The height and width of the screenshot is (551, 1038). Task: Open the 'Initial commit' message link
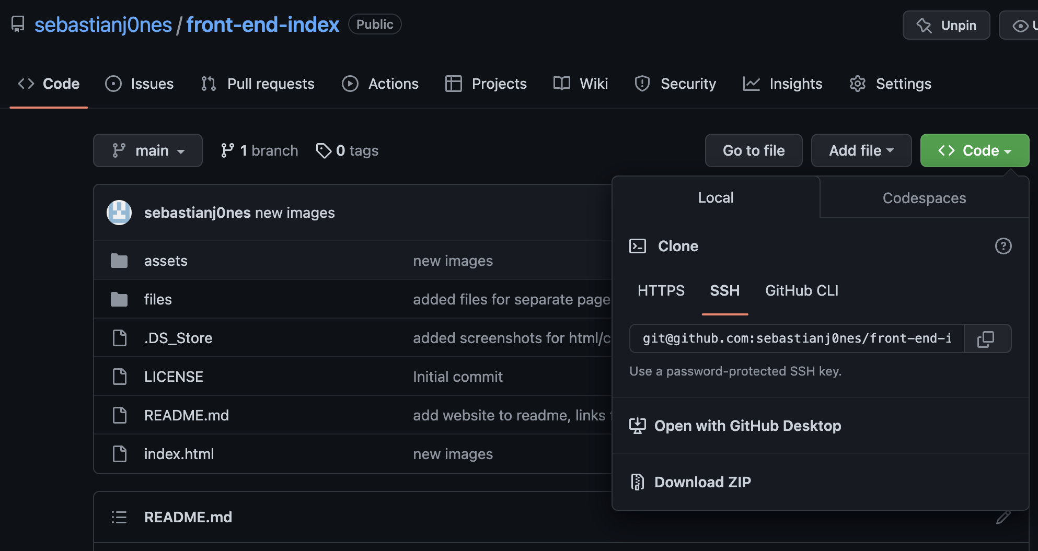(458, 377)
